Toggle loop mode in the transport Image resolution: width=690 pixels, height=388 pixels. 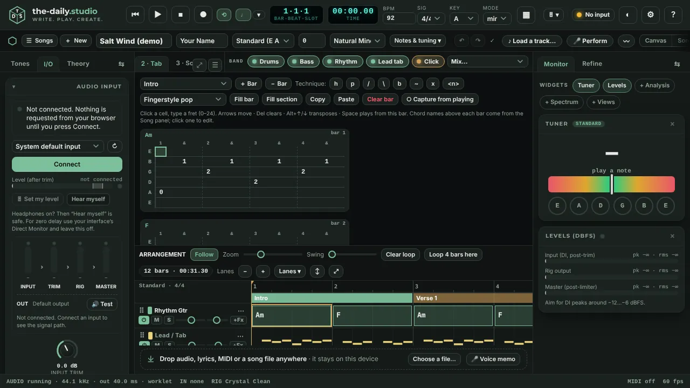click(224, 15)
